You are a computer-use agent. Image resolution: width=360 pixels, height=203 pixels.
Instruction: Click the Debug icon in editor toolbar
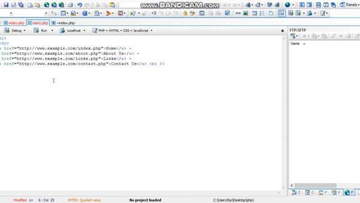(7, 30)
